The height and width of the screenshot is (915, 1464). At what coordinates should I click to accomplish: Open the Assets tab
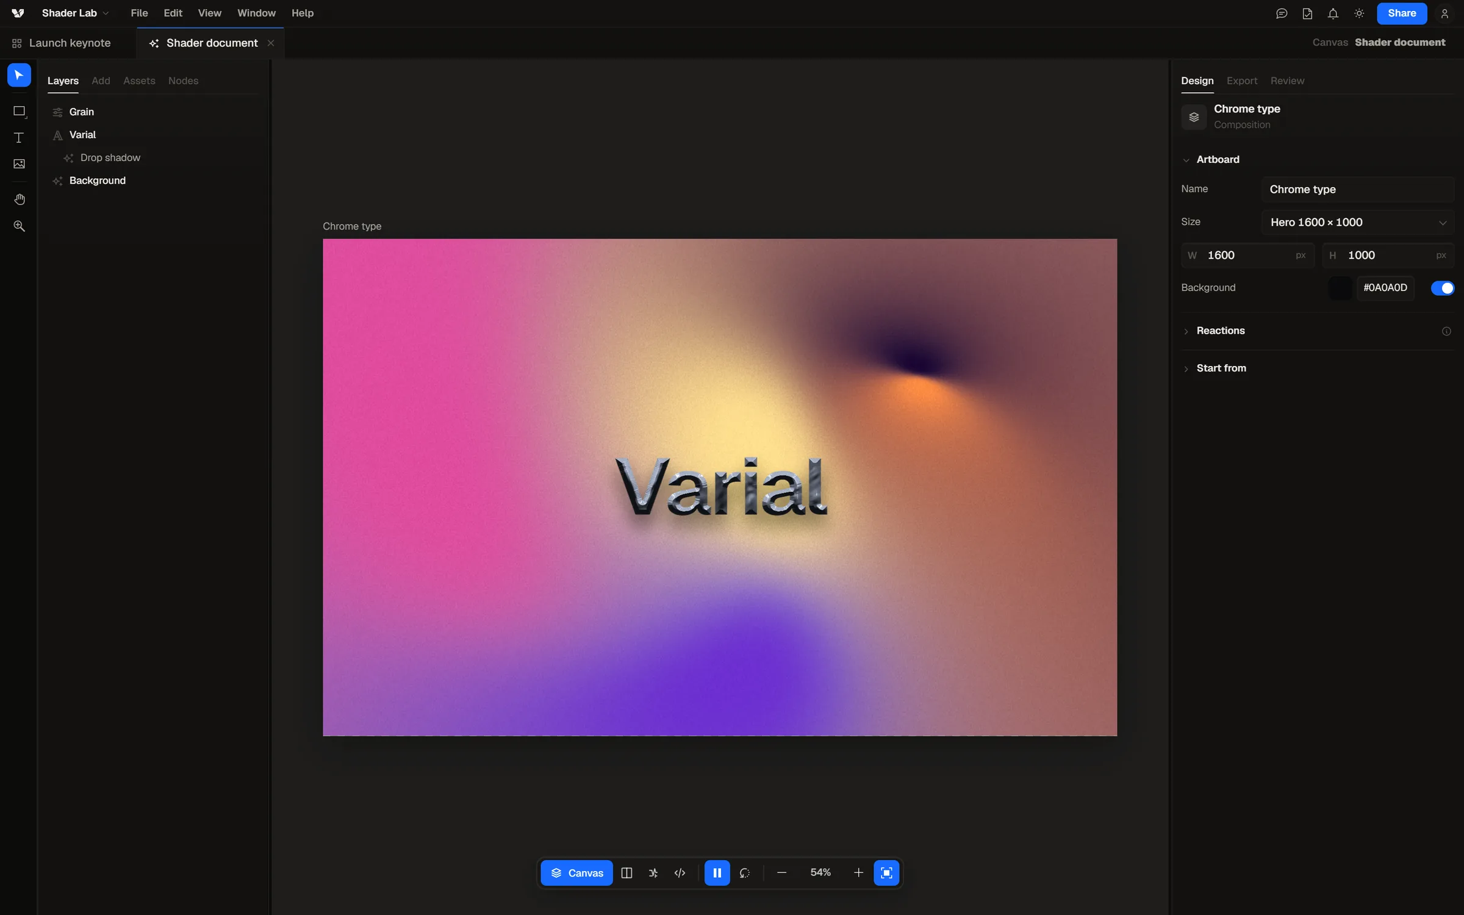coord(139,81)
